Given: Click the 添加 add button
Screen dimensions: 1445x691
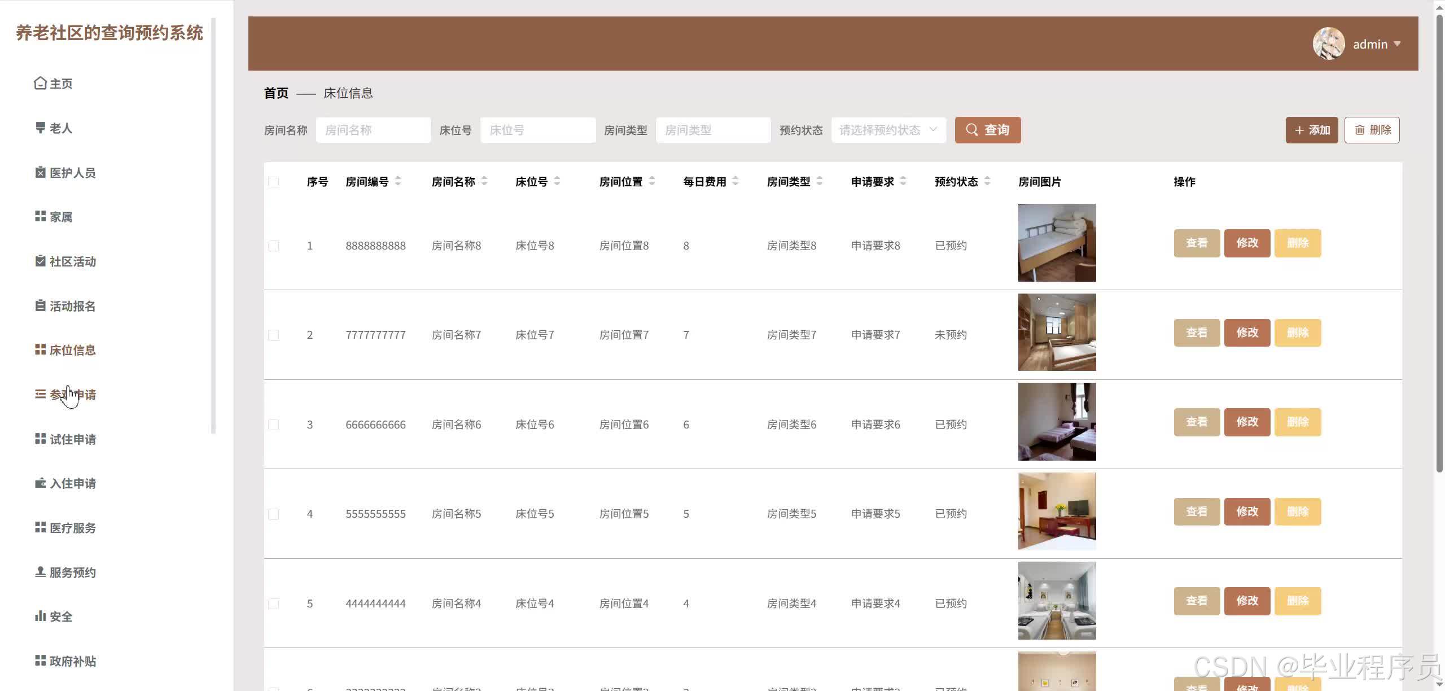Looking at the screenshot, I should pos(1311,130).
